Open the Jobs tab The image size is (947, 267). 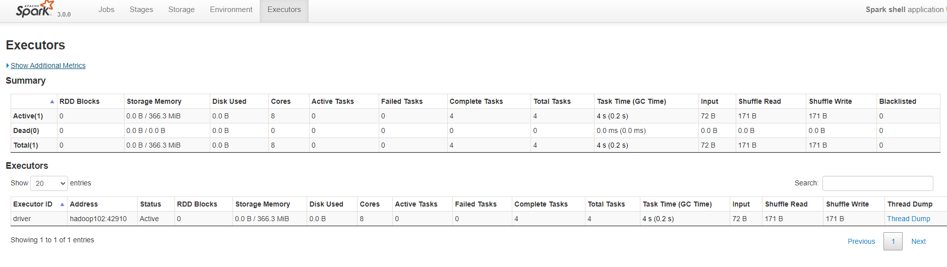pyautogui.click(x=106, y=10)
